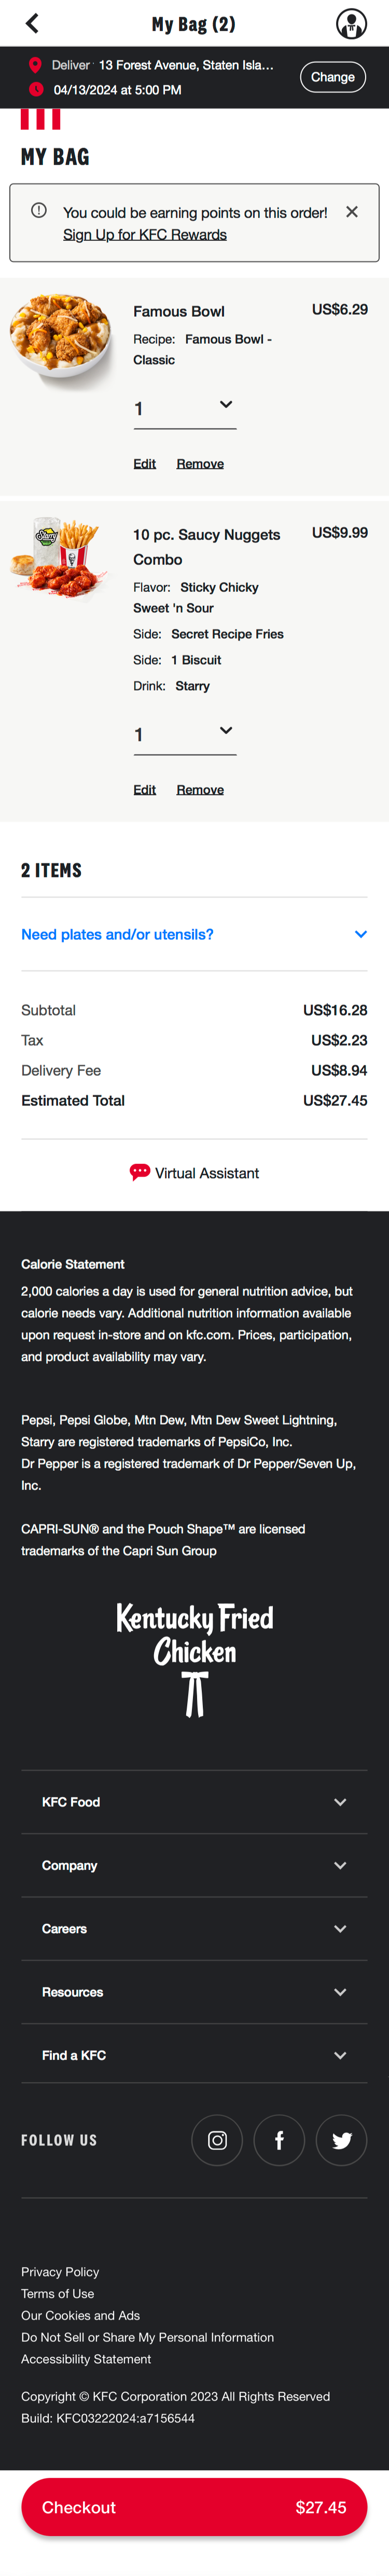Open KFC Facebook page
Screen dimensions: 389x2576
point(279,2140)
